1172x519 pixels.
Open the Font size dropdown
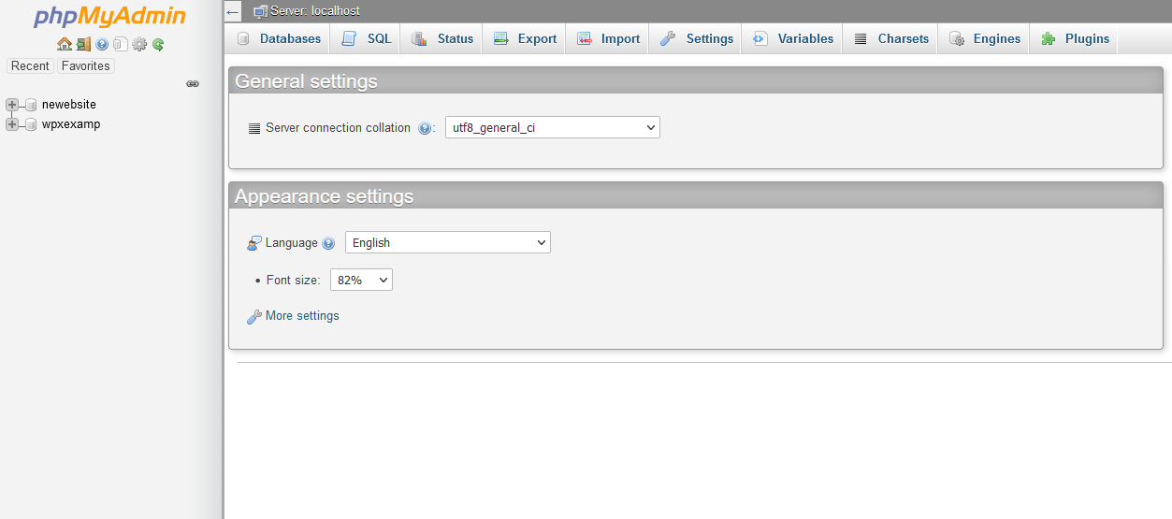[361, 280]
